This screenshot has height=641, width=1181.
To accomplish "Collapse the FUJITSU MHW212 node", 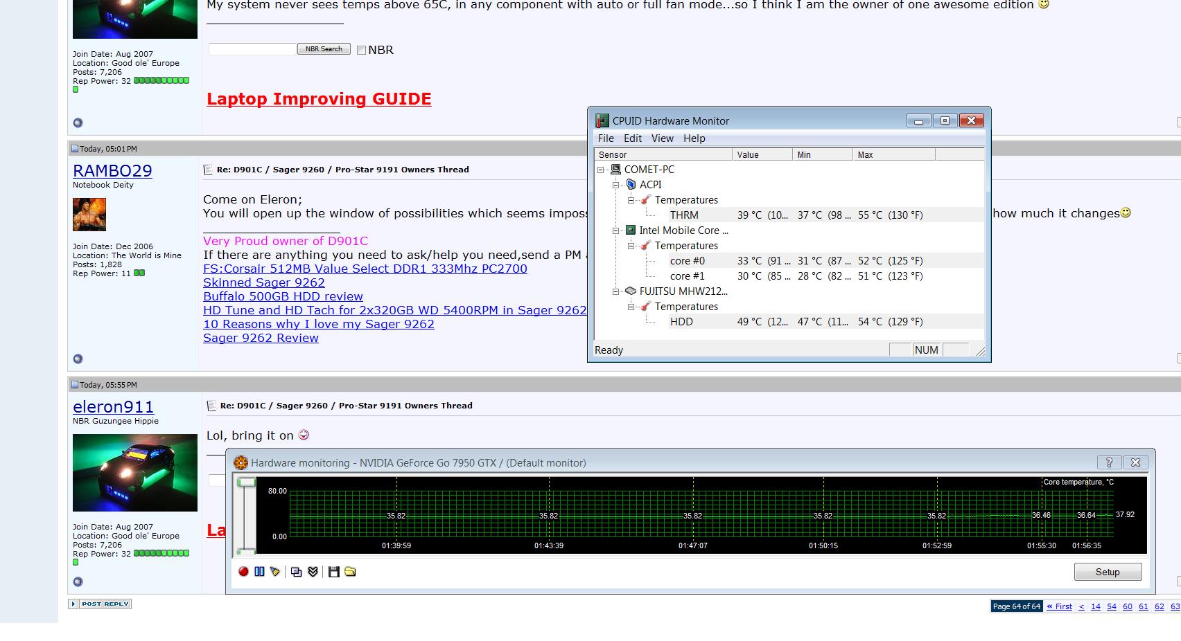I will coord(615,291).
